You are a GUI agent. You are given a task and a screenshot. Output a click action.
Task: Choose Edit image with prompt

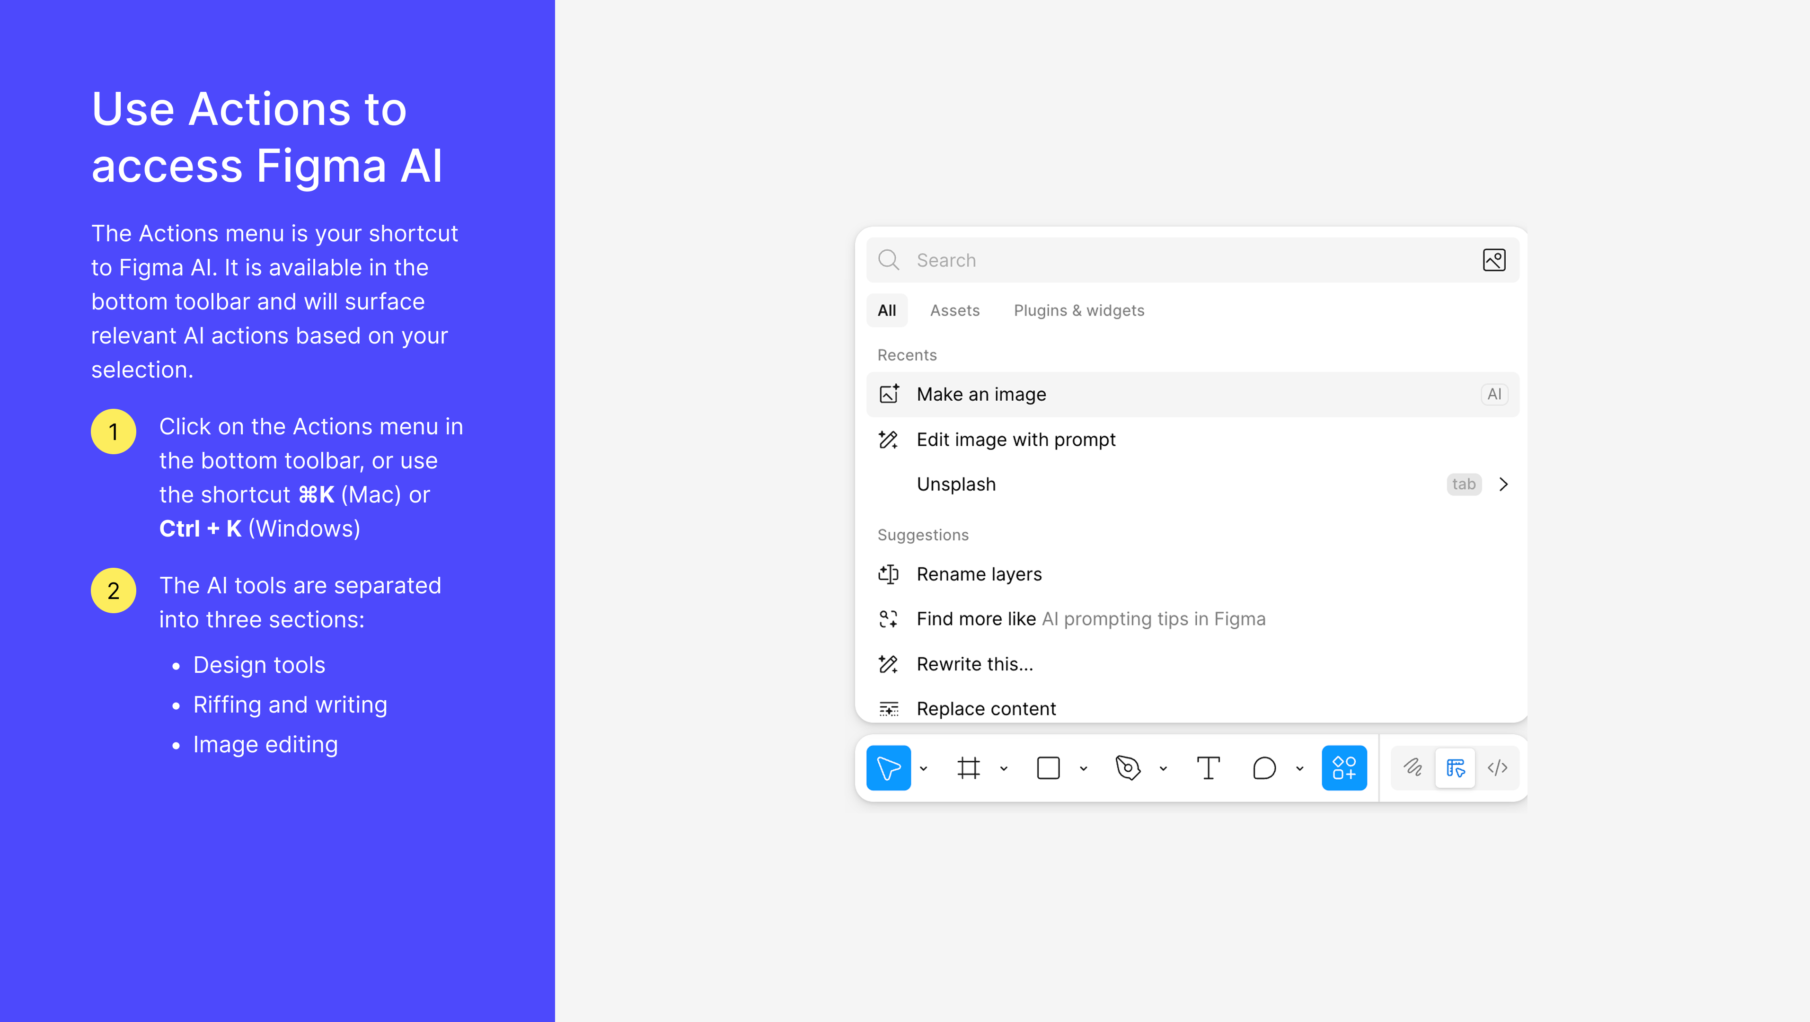[x=1192, y=439]
